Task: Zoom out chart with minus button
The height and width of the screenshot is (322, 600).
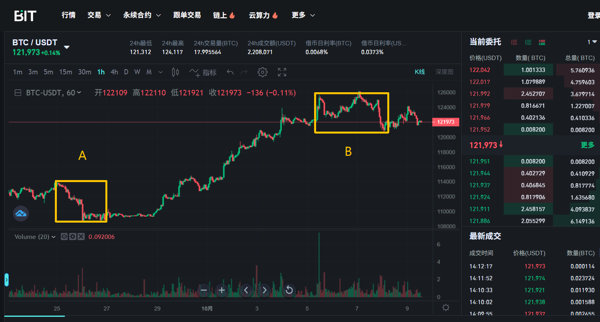Action: pos(204,290)
